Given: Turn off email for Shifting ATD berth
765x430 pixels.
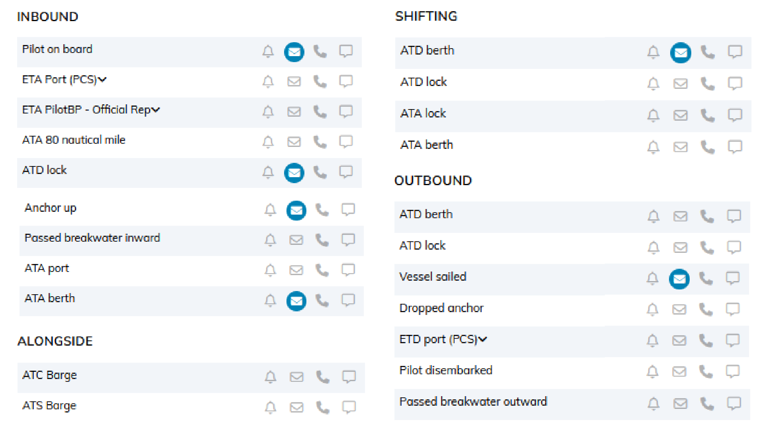Looking at the screenshot, I should click(681, 53).
